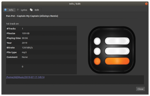Open the /home/dd/Music file path link
Viewport: 150px width, 96px height.
[x=25, y=77]
